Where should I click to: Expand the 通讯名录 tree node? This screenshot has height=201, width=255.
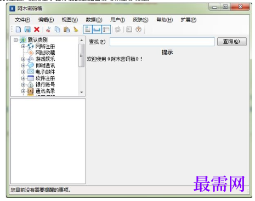coord(23,91)
